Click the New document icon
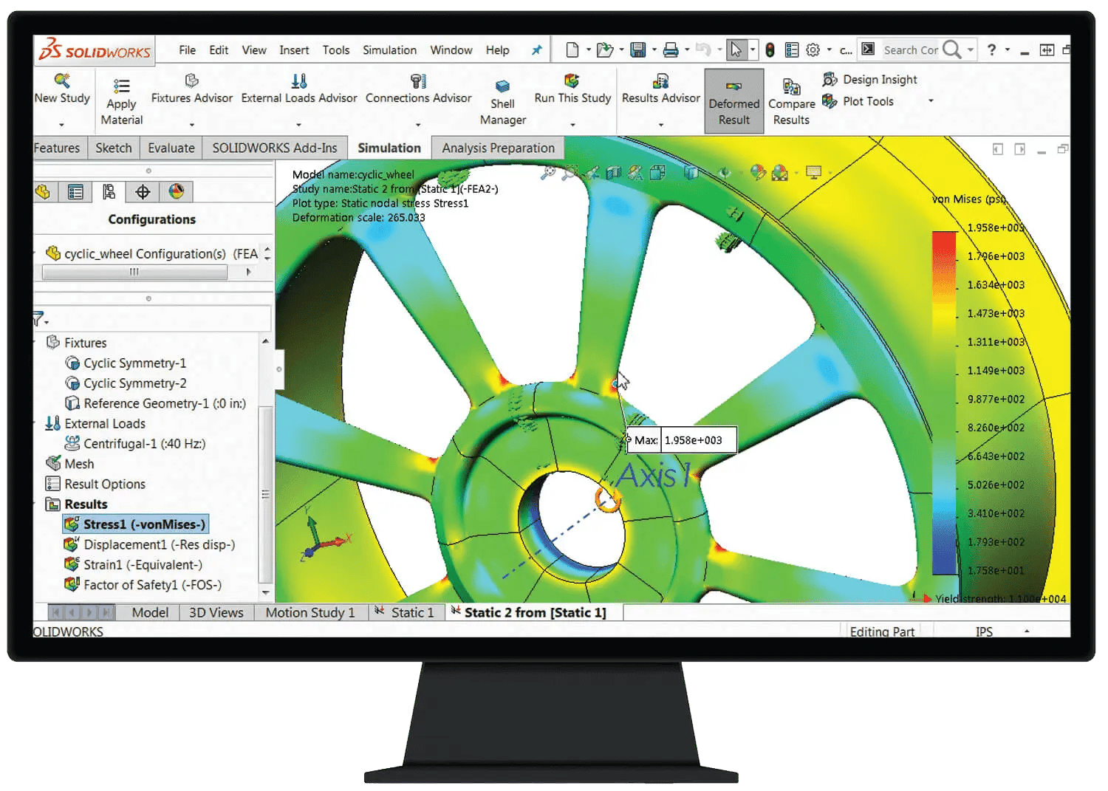Image resolution: width=1108 pixels, height=791 pixels. (x=572, y=49)
